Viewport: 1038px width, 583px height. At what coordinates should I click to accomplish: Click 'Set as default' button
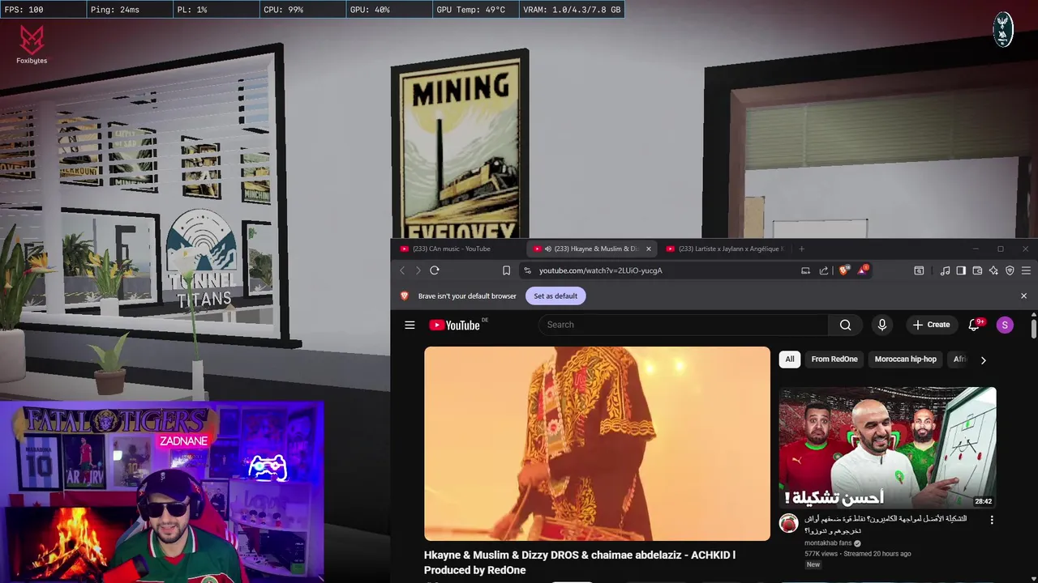pos(555,296)
